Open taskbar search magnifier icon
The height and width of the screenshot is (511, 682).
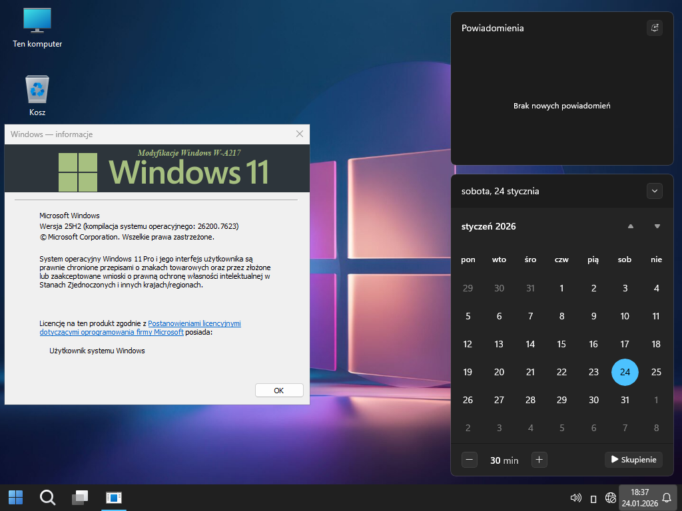coord(48,497)
